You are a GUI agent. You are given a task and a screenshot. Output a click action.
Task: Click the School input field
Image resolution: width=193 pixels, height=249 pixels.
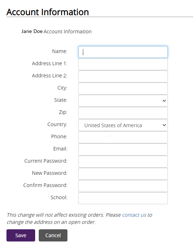click(123, 198)
